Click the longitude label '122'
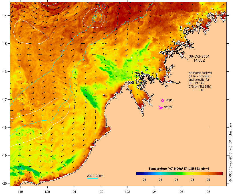234x194 pixels. [101, 192]
